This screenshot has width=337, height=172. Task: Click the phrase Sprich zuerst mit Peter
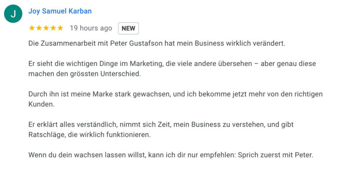(x=276, y=155)
